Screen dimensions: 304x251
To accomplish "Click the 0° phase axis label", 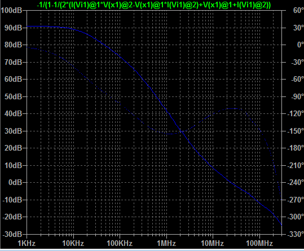I will [x=300, y=45].
